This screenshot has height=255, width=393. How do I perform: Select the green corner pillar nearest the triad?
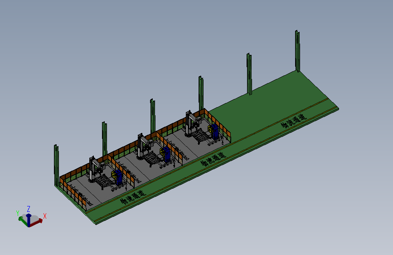(57, 165)
